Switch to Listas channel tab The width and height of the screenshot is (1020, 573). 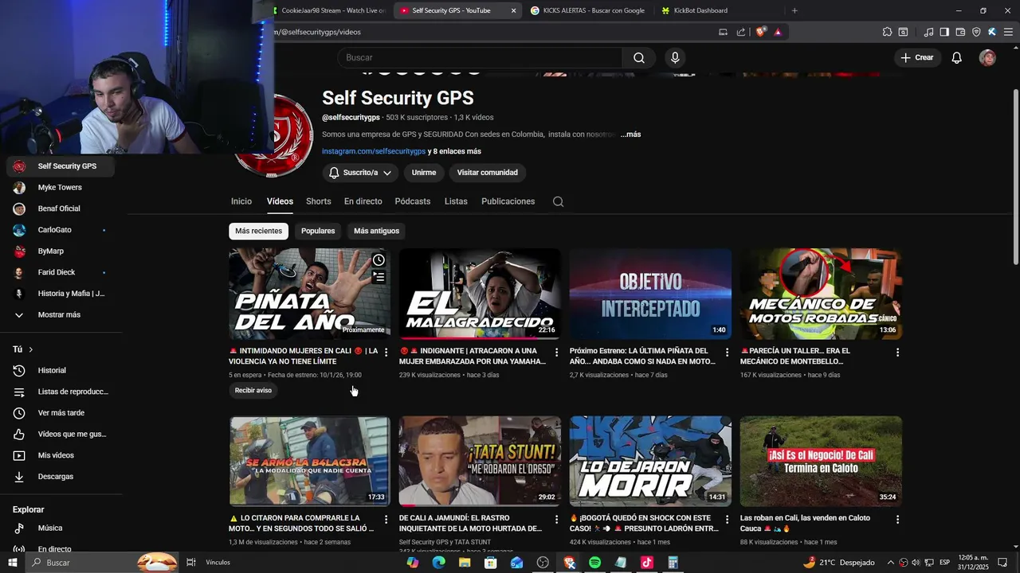(x=456, y=201)
